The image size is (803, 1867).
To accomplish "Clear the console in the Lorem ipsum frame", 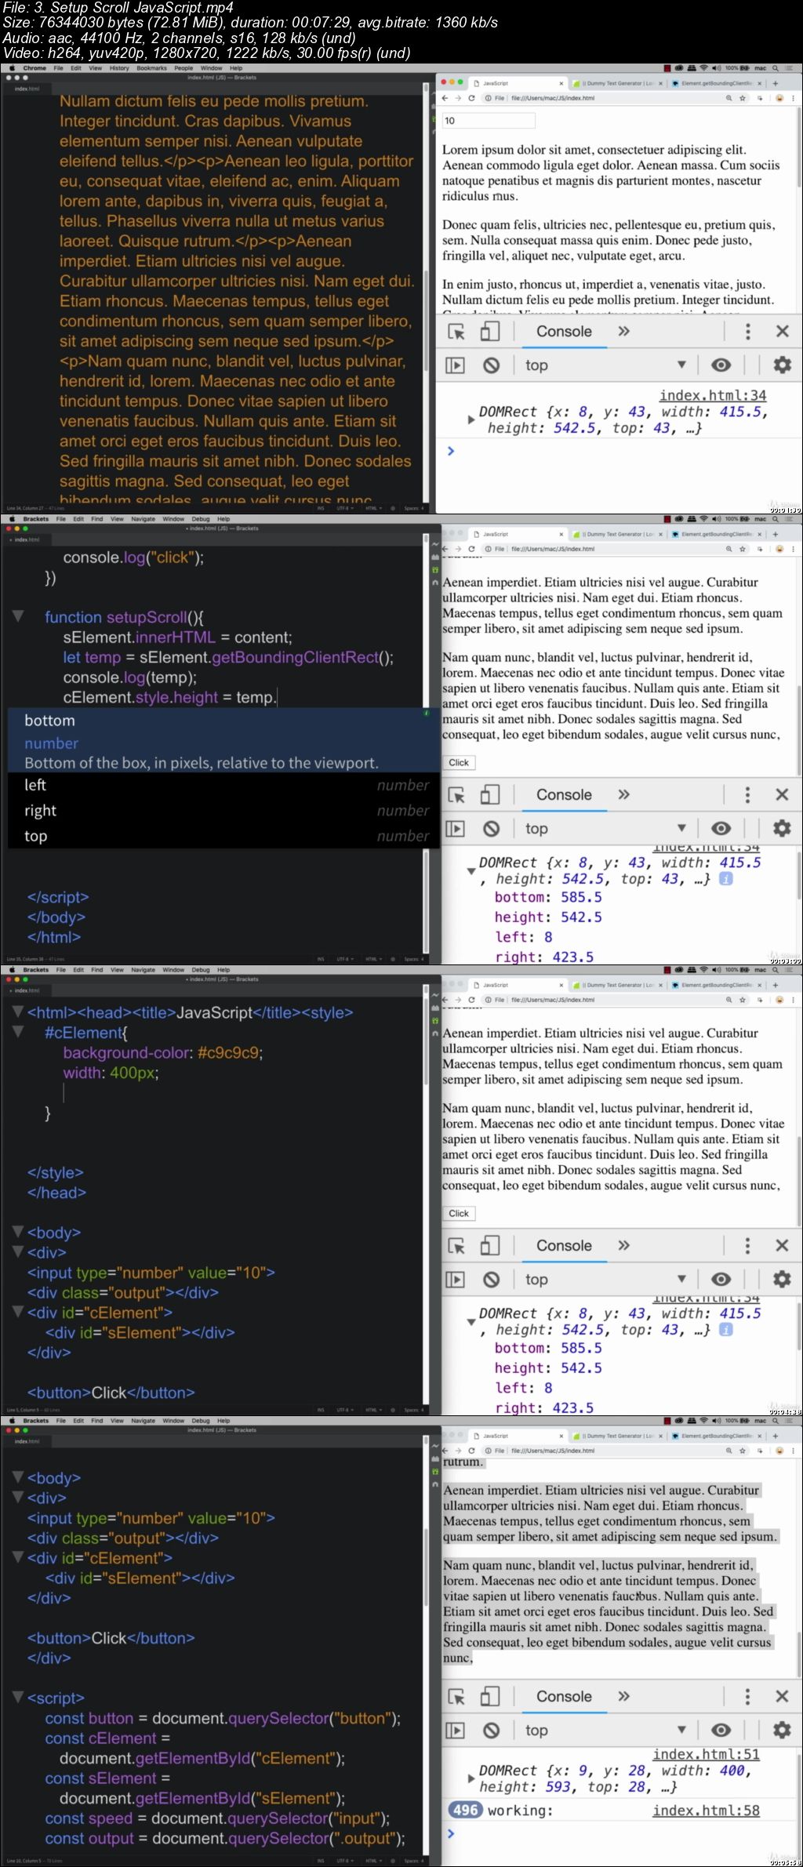I will click(492, 365).
